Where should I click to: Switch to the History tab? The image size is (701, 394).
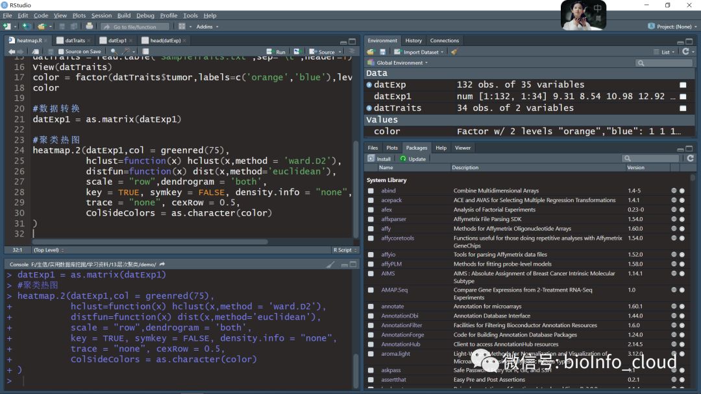coord(413,41)
